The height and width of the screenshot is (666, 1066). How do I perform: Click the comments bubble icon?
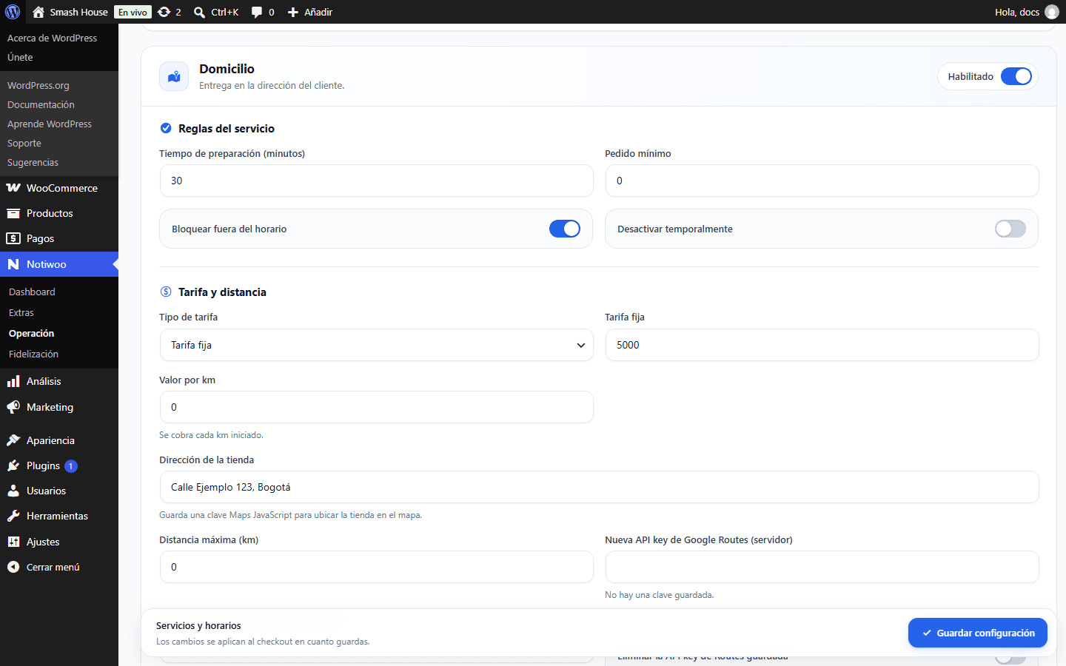coord(256,12)
